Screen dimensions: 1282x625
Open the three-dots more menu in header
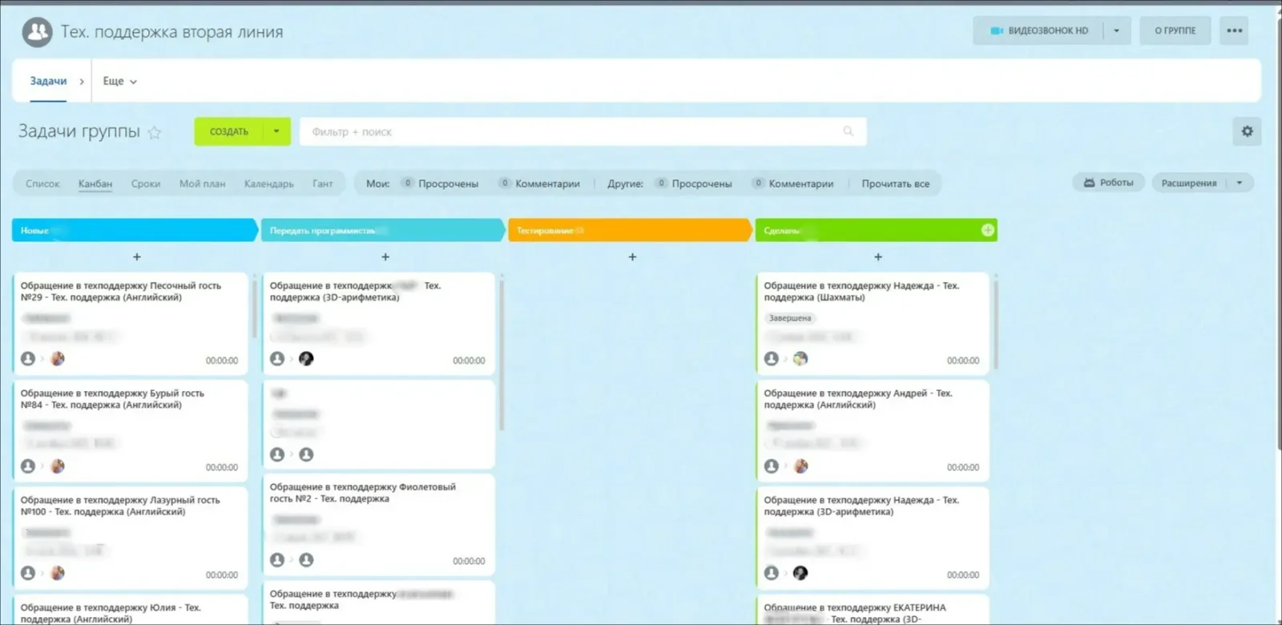point(1234,30)
